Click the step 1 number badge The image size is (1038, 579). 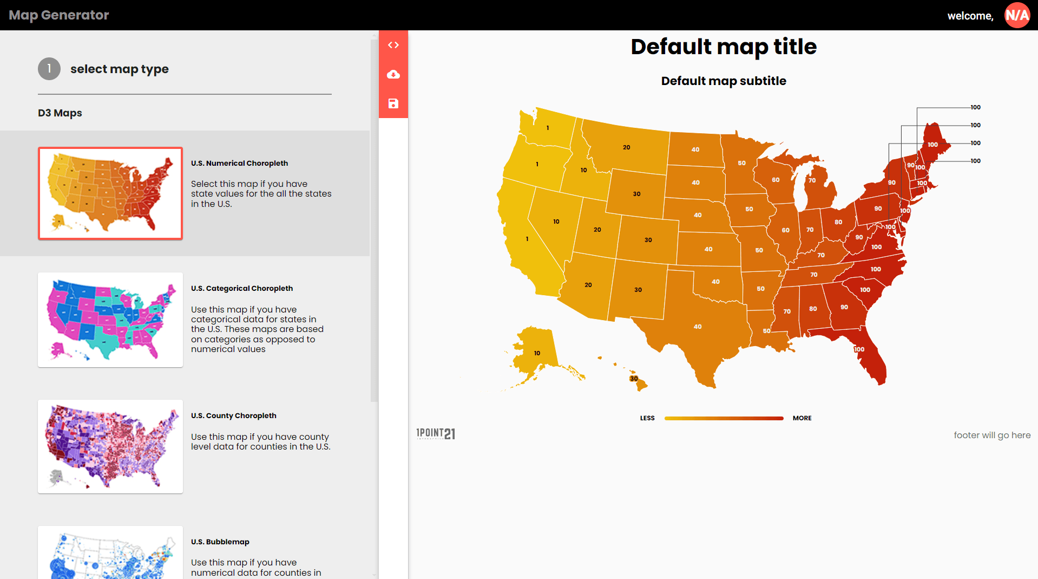(x=49, y=69)
